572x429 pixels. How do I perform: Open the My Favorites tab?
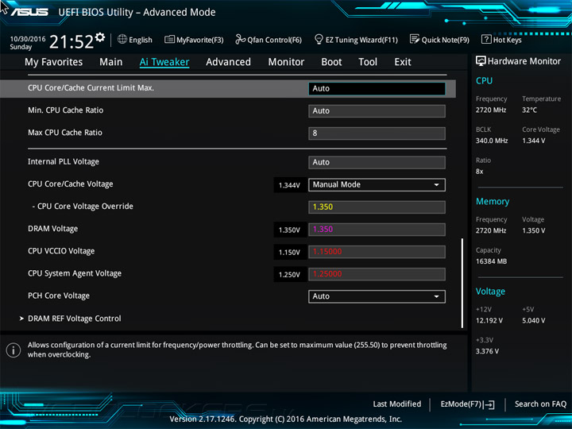click(54, 62)
